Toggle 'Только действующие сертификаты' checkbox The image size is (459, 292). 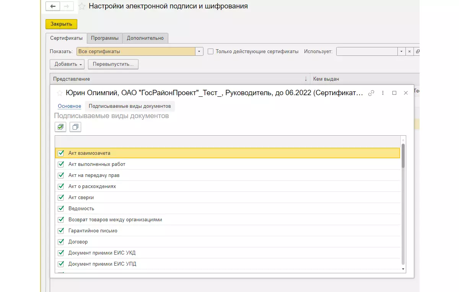pos(210,52)
